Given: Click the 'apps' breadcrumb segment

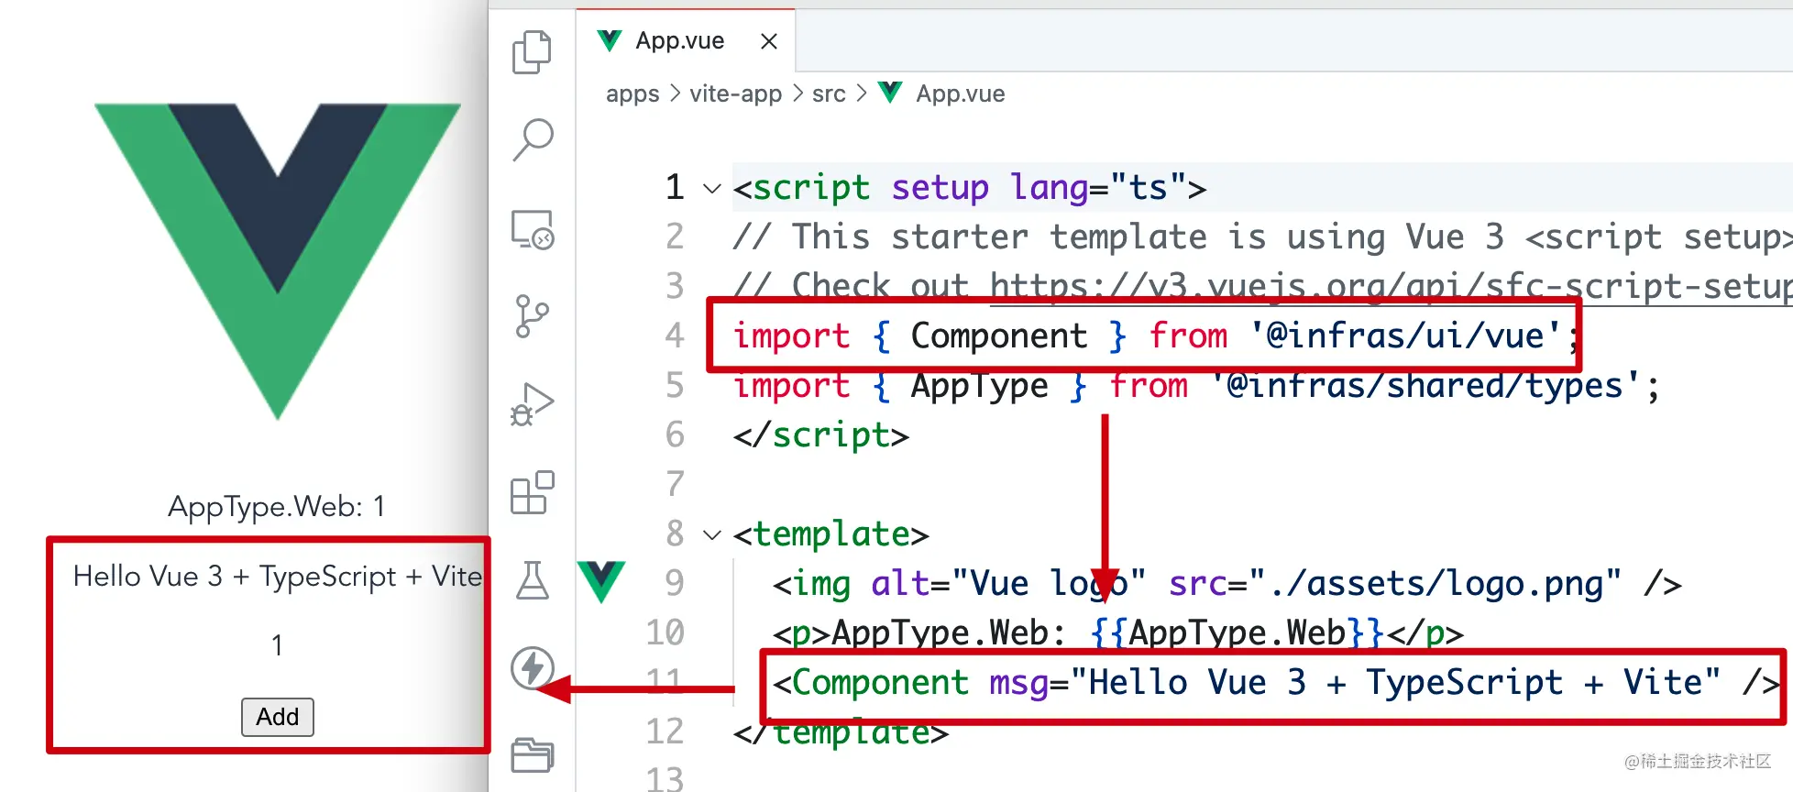Looking at the screenshot, I should point(632,94).
